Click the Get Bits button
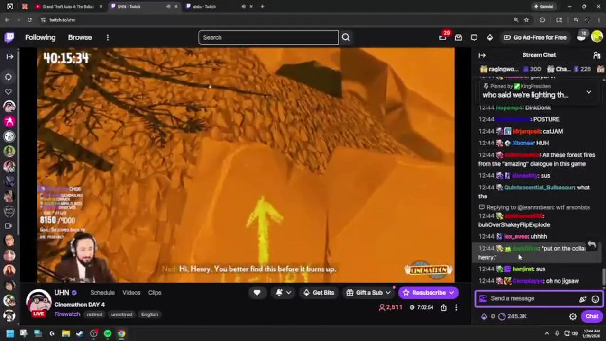Image resolution: width=606 pixels, height=341 pixels. (x=319, y=293)
